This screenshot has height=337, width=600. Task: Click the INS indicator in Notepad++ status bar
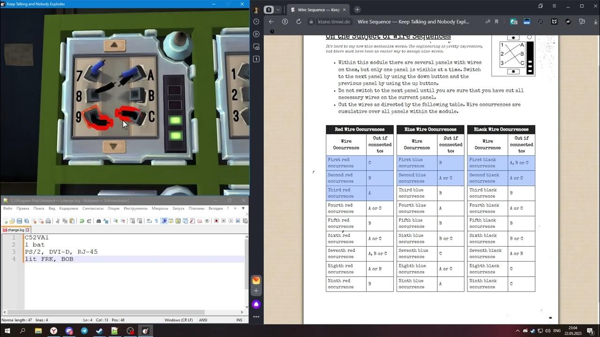coord(240,320)
